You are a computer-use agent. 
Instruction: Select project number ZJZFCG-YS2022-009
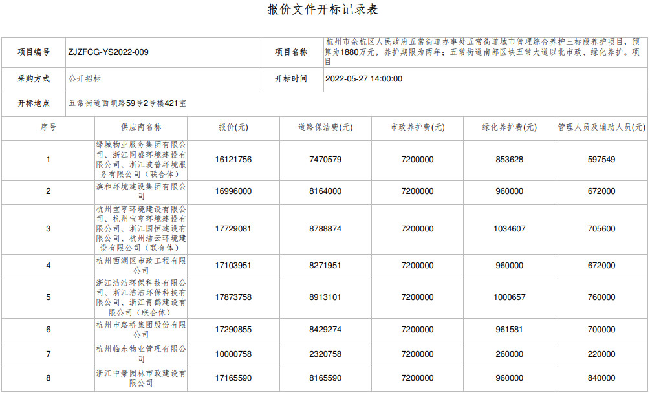108,52
